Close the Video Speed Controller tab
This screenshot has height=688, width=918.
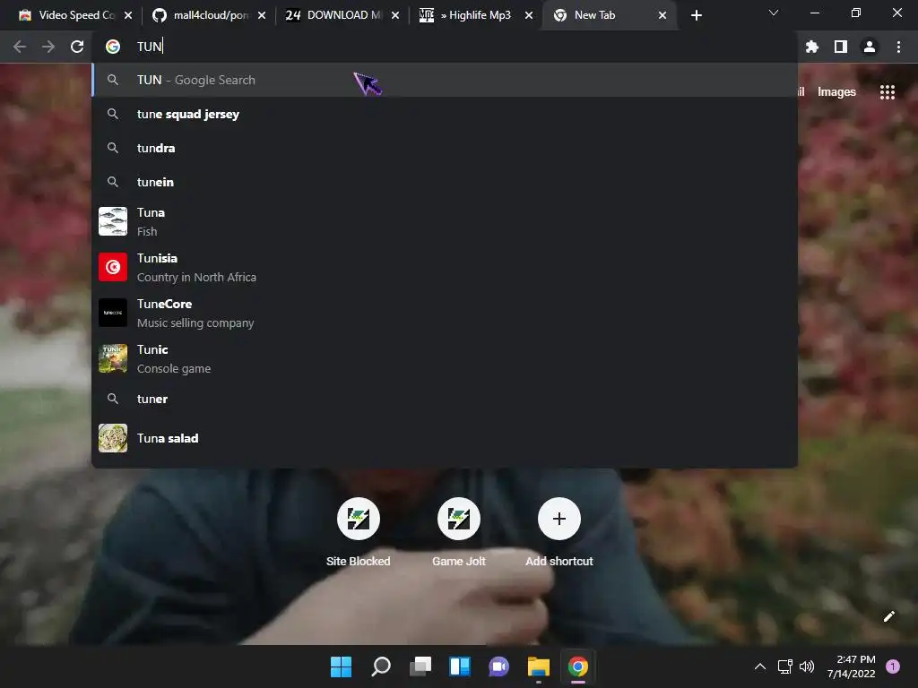tap(128, 15)
